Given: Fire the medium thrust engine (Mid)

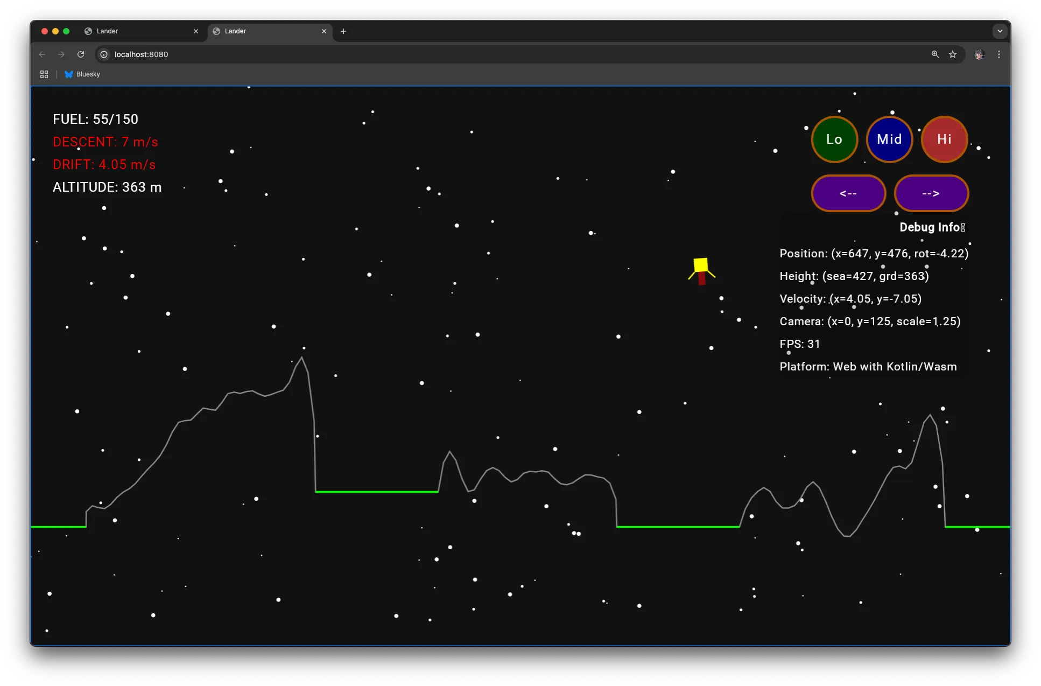Looking at the screenshot, I should (x=889, y=139).
